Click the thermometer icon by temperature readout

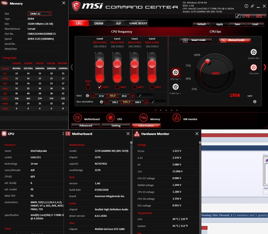[x=238, y=16]
